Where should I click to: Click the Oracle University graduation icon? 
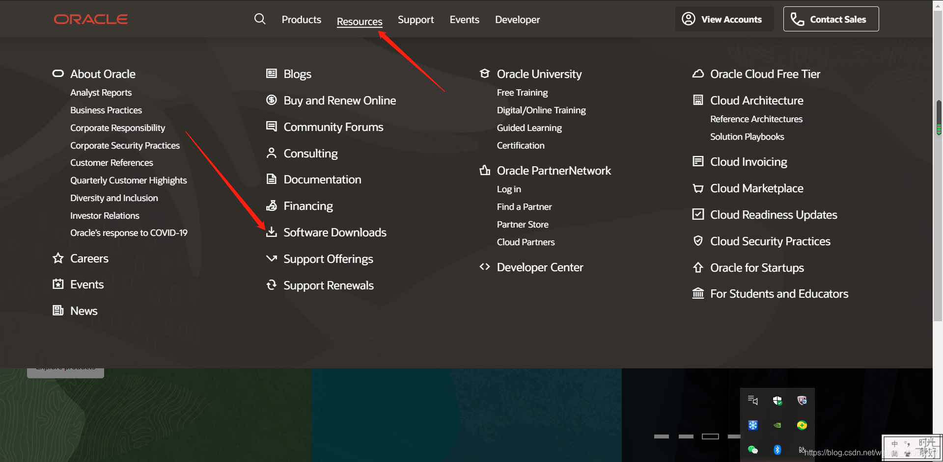485,74
